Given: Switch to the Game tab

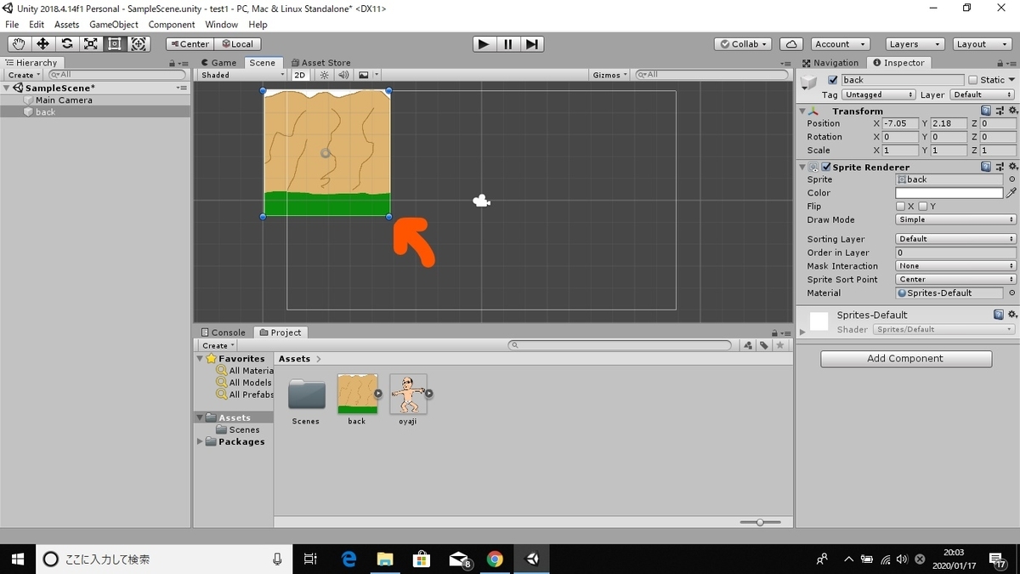Looking at the screenshot, I should click(x=218, y=62).
